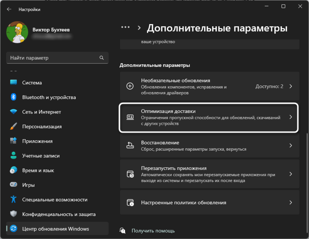Open Необязательные обновления
Screen dimensions: 309x239
(x=209, y=86)
